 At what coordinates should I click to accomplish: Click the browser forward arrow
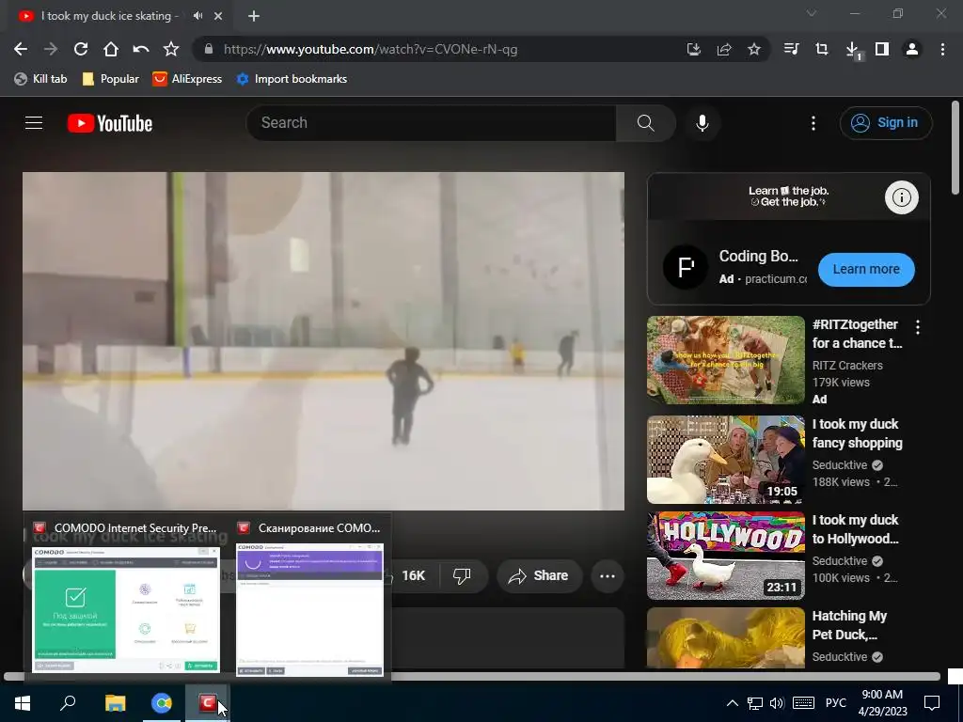point(51,49)
